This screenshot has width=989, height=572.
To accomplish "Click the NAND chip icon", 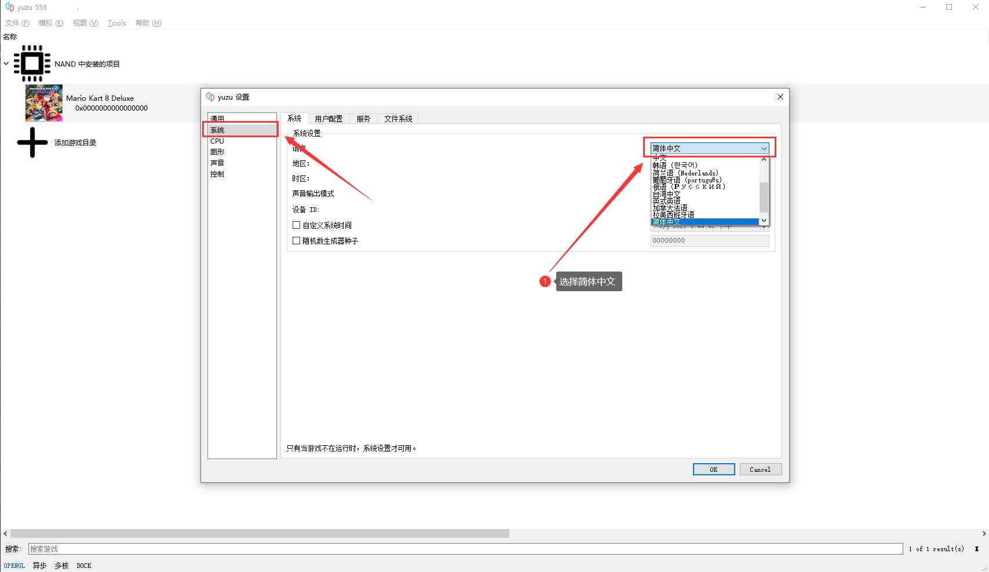I will [32, 64].
